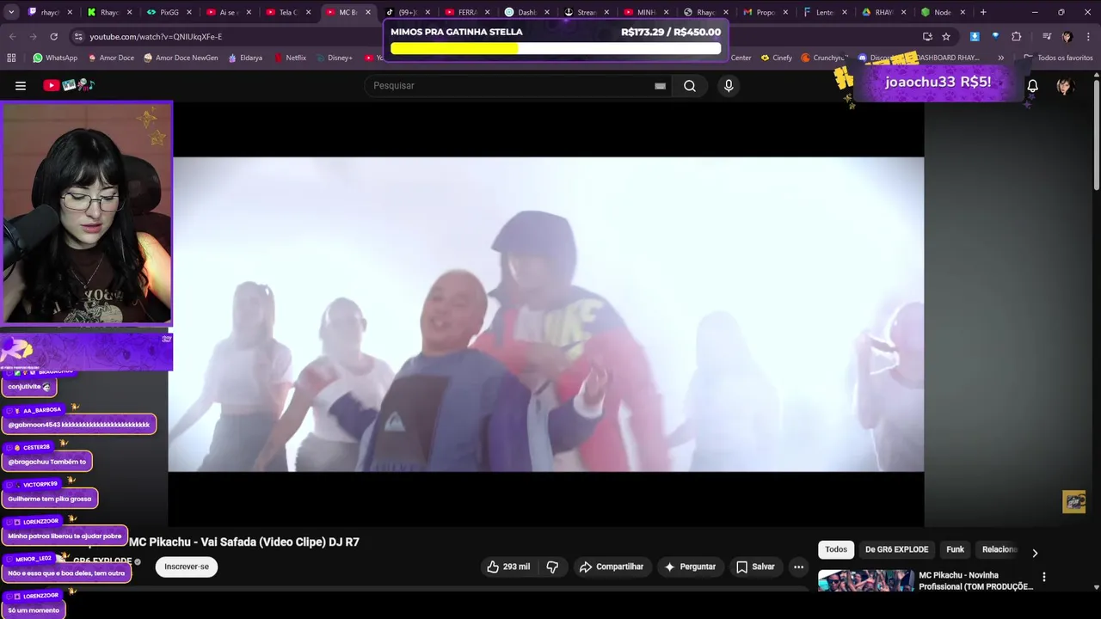Open the tab search dropdown
Screen dimensions: 1101x619
point(11,12)
